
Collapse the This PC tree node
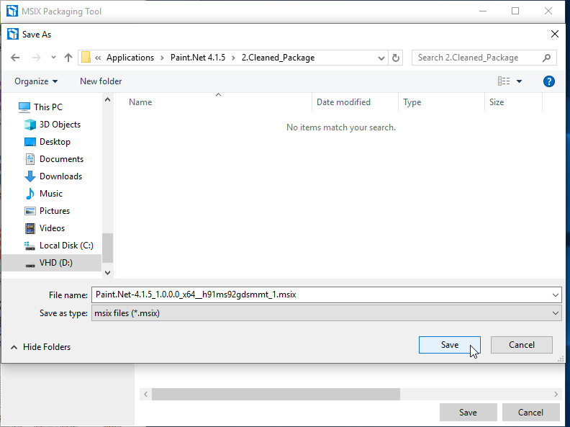[9, 107]
